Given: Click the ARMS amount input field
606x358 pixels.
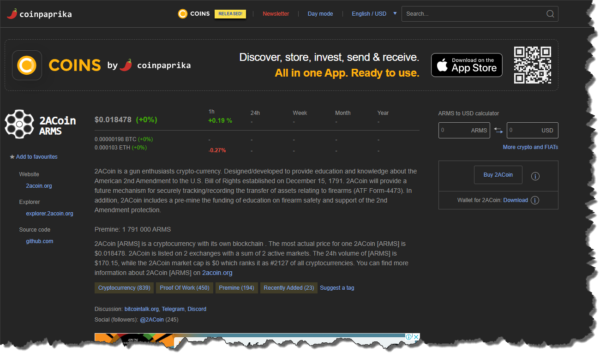Looking at the screenshot, I should tap(464, 130).
